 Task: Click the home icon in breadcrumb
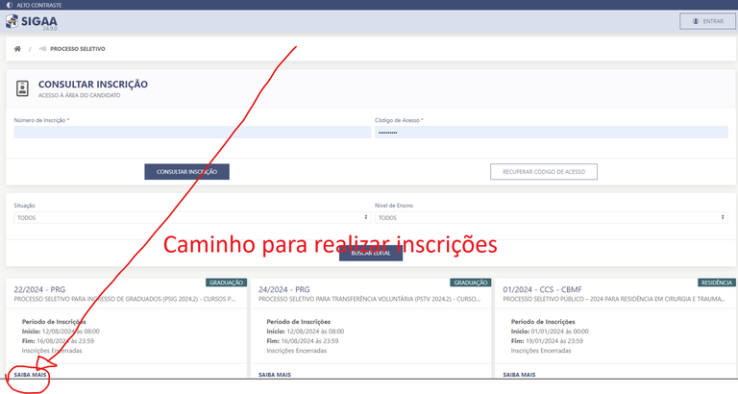[x=17, y=48]
